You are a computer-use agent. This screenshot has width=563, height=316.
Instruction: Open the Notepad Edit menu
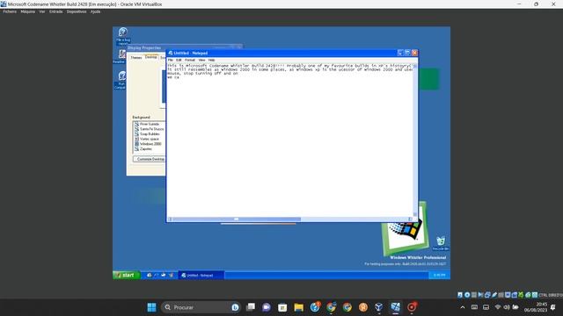179,60
